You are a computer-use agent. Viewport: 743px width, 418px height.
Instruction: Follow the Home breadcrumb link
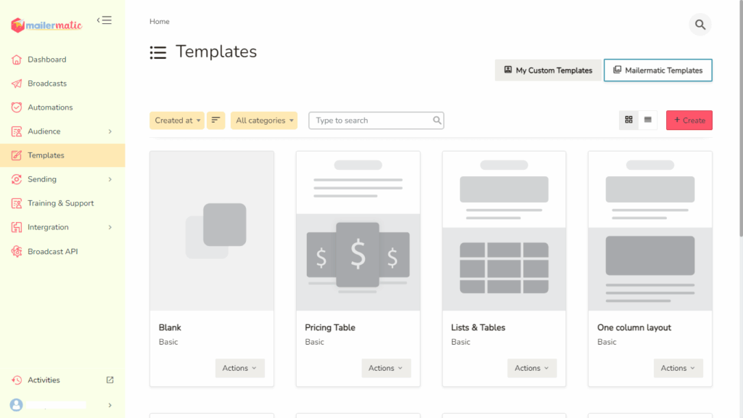159,21
